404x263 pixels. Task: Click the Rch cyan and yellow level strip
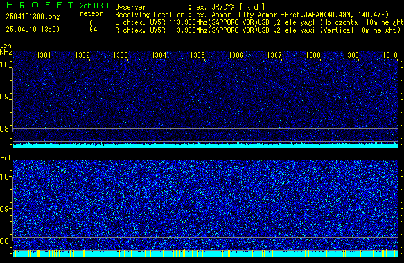coord(205,253)
